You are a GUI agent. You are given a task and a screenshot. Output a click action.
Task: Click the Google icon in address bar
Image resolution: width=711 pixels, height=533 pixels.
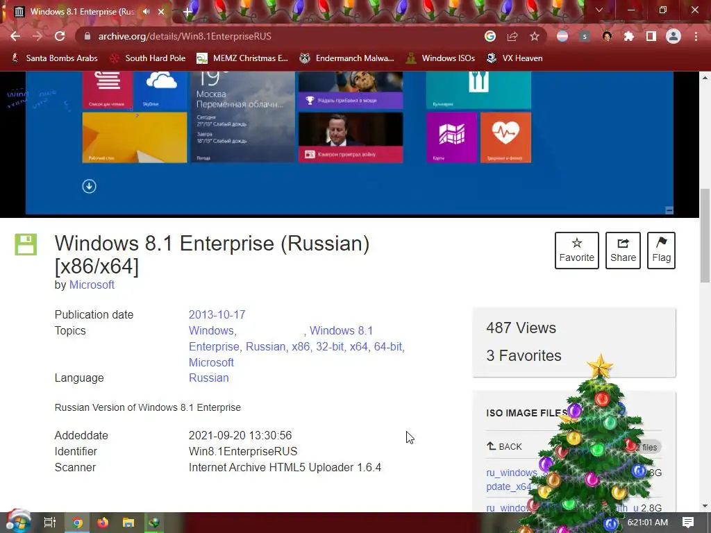tap(490, 36)
